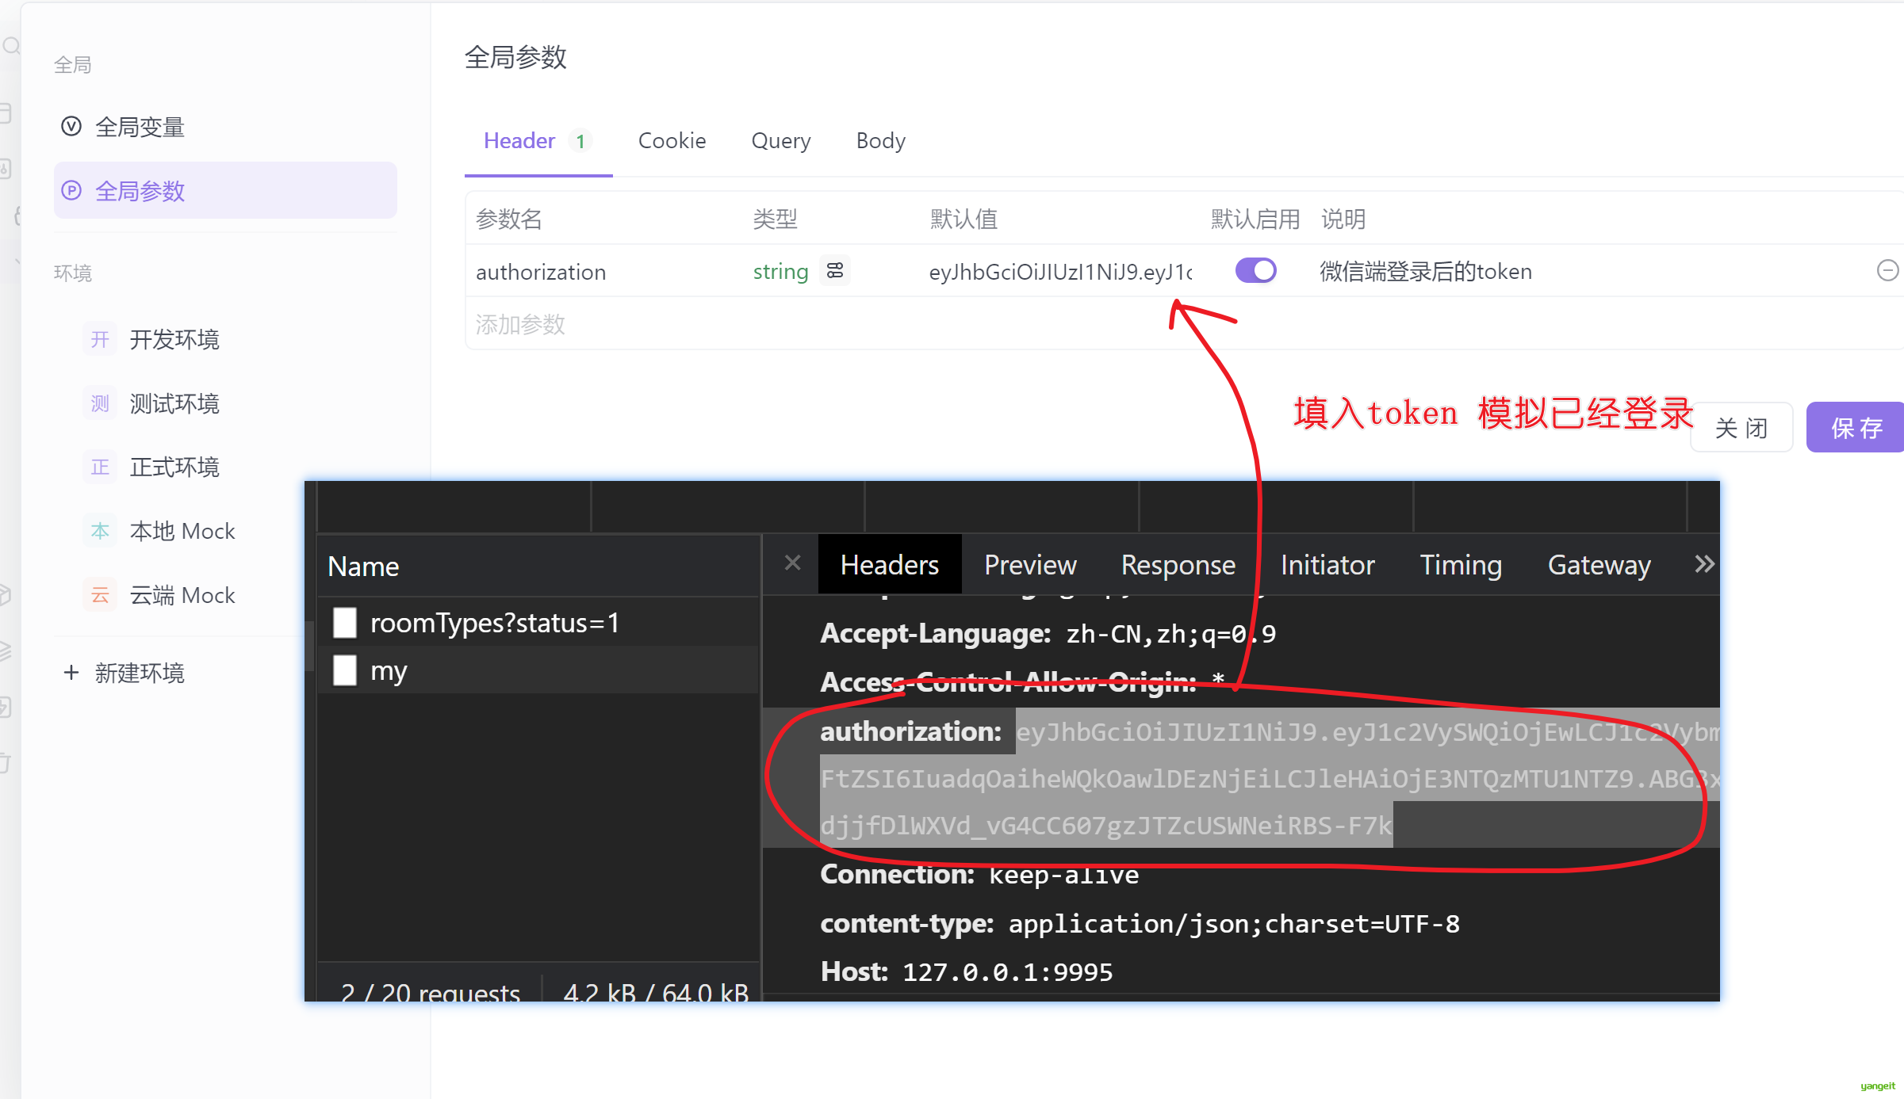Switch to the Header tab

tap(538, 141)
